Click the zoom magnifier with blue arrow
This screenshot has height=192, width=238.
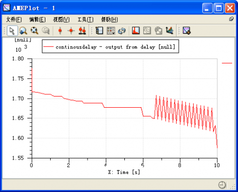point(23,31)
